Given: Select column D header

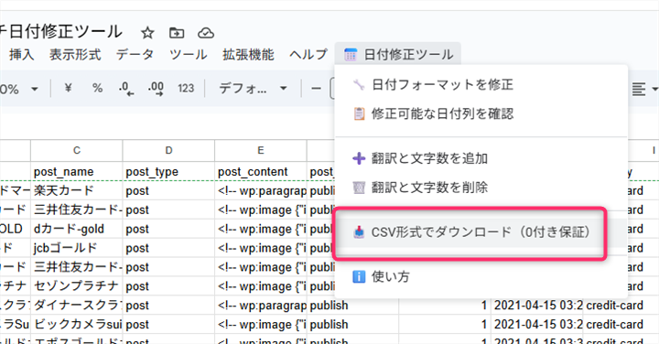Looking at the screenshot, I should [168, 150].
